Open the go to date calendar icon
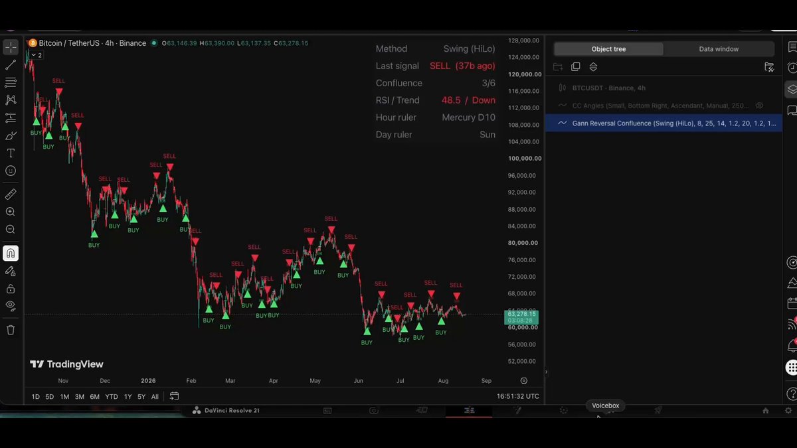797x448 pixels. (x=174, y=396)
